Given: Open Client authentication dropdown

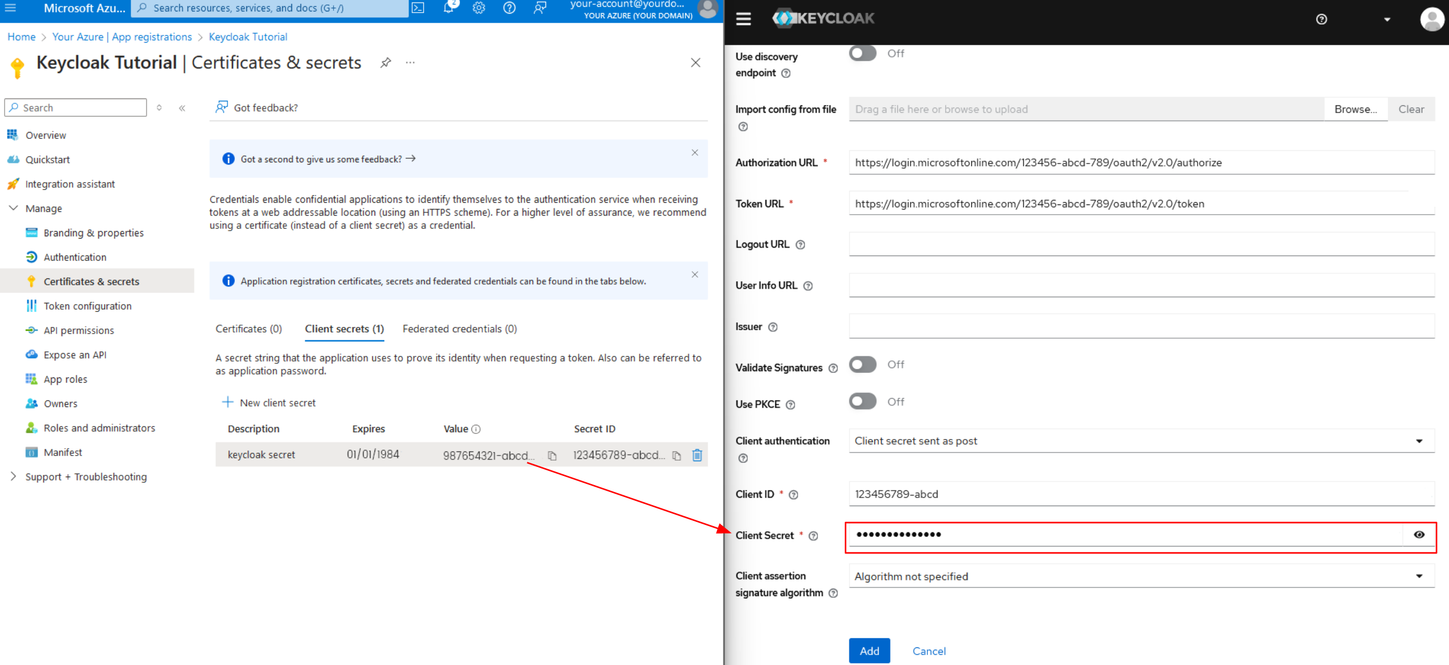Looking at the screenshot, I should pyautogui.click(x=1141, y=441).
